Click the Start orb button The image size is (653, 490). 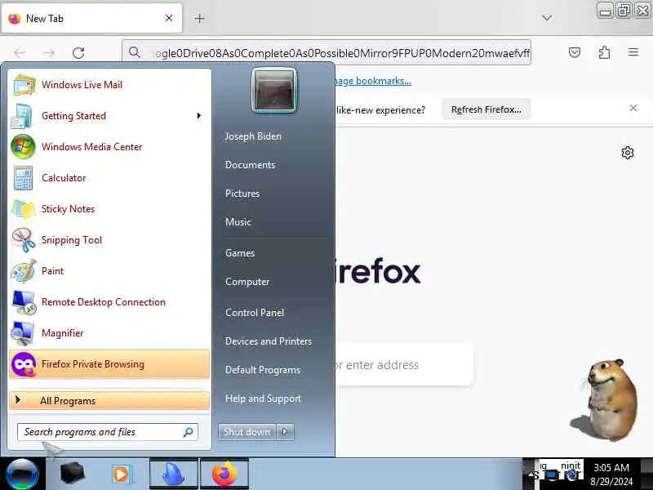(x=22, y=474)
